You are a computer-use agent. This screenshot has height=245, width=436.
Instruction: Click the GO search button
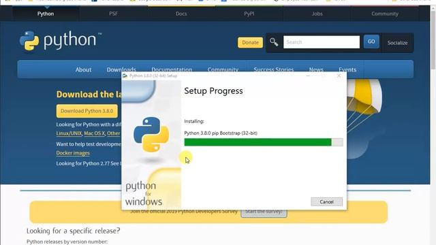coord(371,42)
